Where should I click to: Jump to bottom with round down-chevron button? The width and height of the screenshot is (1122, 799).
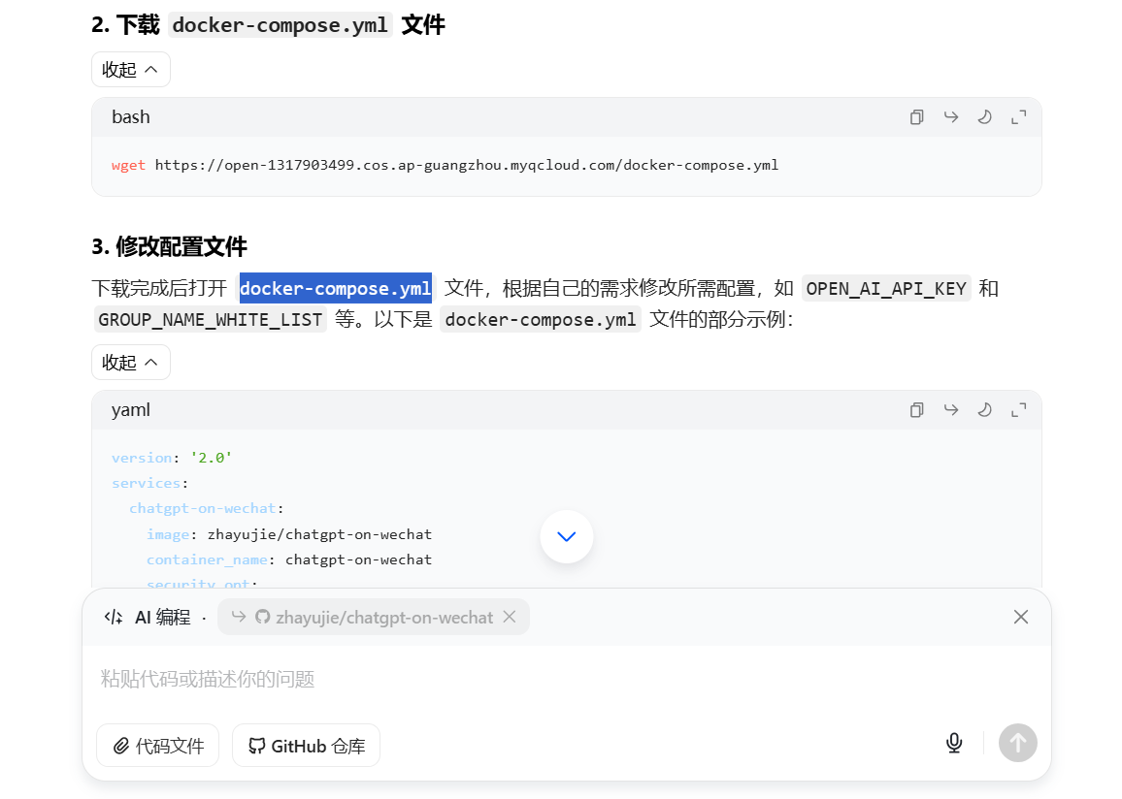pyautogui.click(x=567, y=537)
